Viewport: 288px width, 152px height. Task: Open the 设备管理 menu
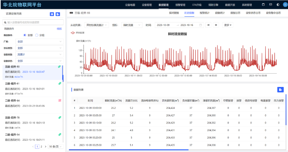[x=147, y=5]
